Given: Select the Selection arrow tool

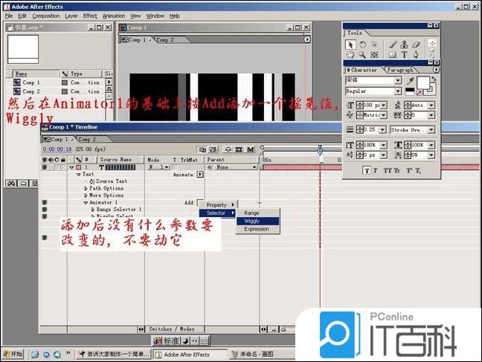Looking at the screenshot, I should [350, 45].
